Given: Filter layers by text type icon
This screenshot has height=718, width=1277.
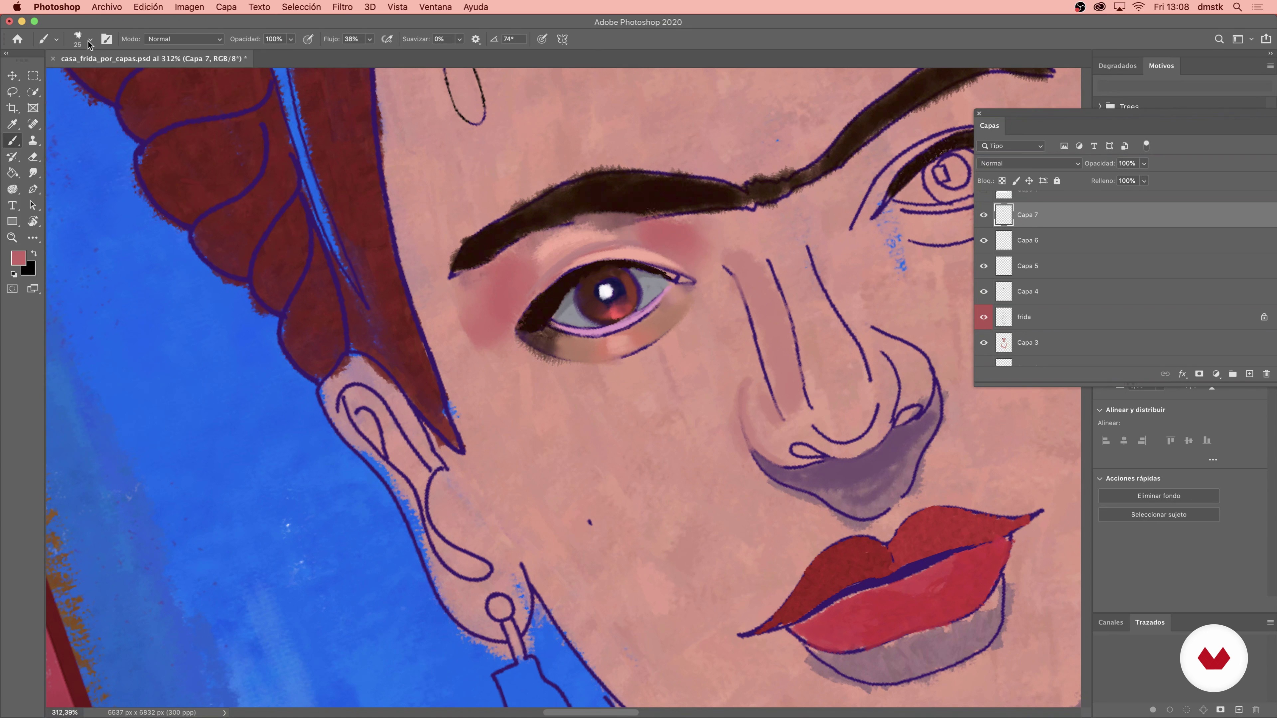Looking at the screenshot, I should coord(1094,146).
